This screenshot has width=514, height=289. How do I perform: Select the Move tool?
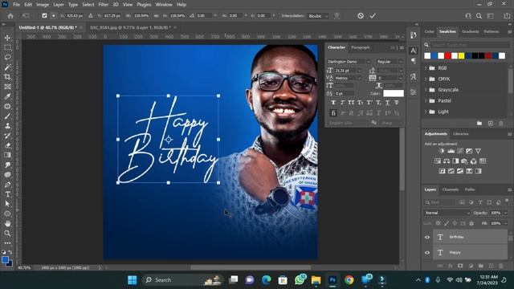7,38
